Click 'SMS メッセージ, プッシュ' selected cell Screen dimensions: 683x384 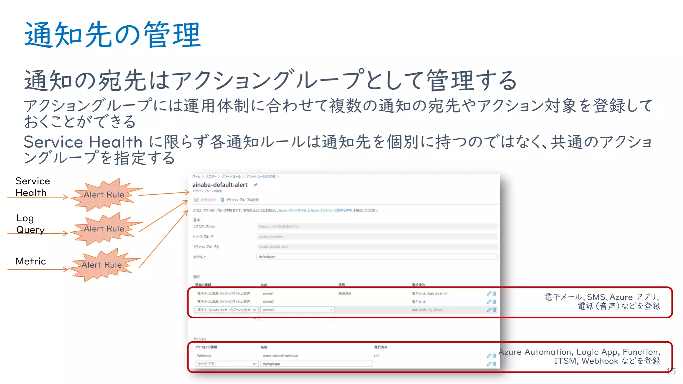(427, 310)
